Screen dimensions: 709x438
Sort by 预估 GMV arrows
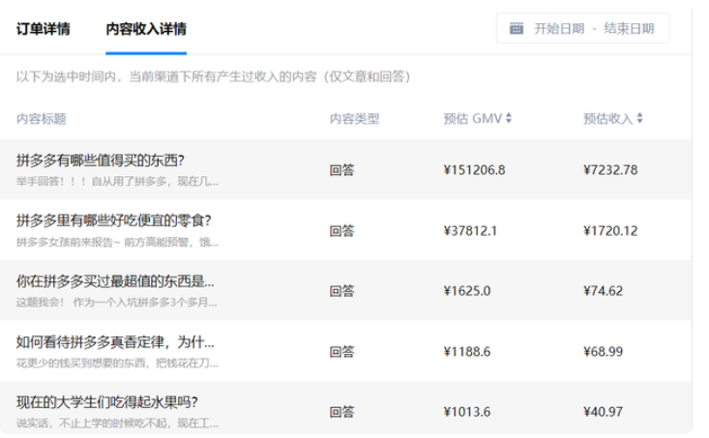point(509,118)
